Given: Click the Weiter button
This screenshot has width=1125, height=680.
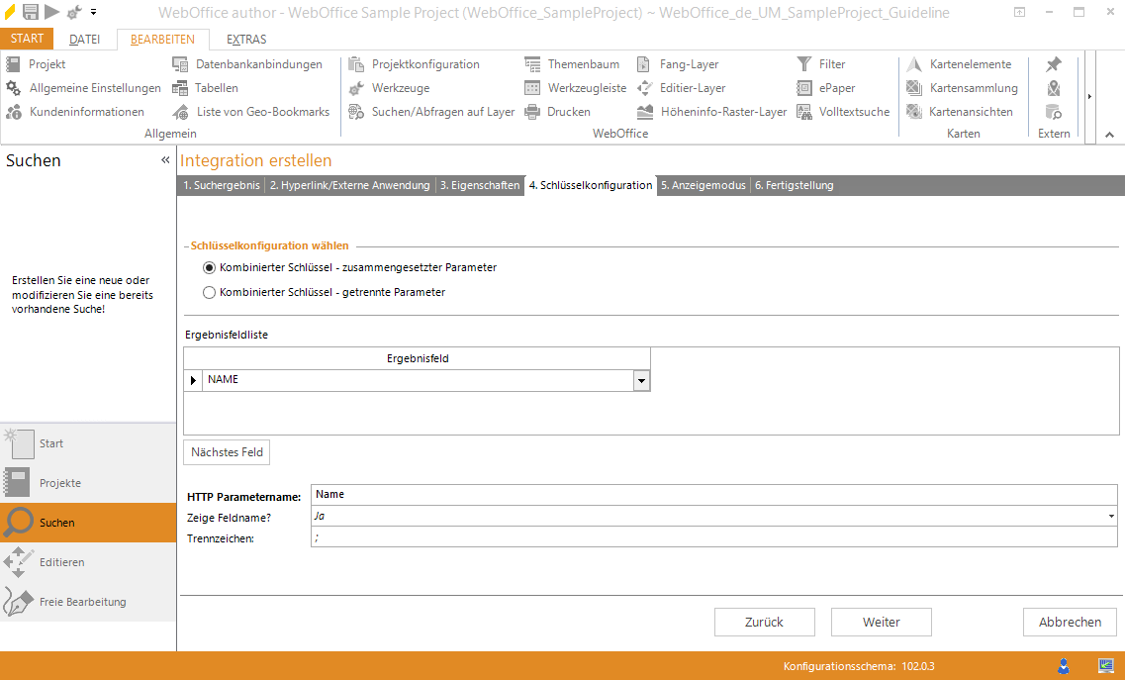Looking at the screenshot, I should pyautogui.click(x=881, y=622).
